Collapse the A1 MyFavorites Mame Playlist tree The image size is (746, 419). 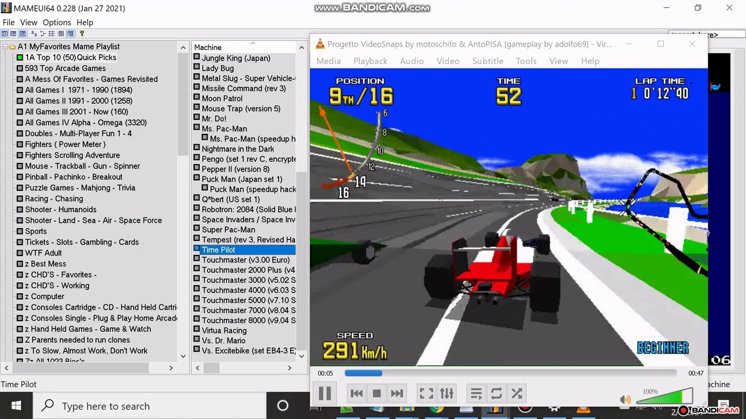click(x=5, y=47)
